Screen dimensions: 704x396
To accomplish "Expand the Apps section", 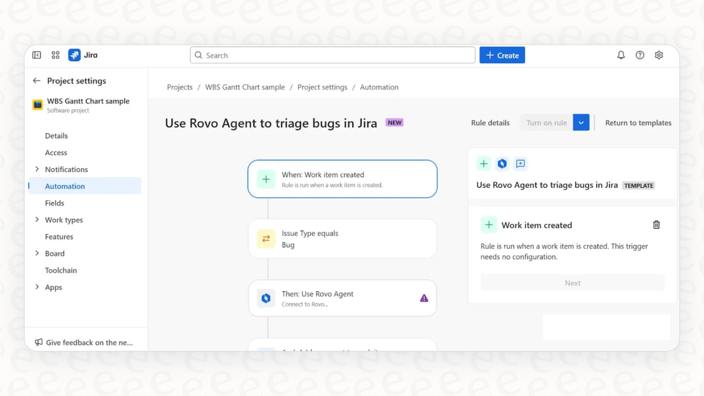I will click(x=37, y=287).
